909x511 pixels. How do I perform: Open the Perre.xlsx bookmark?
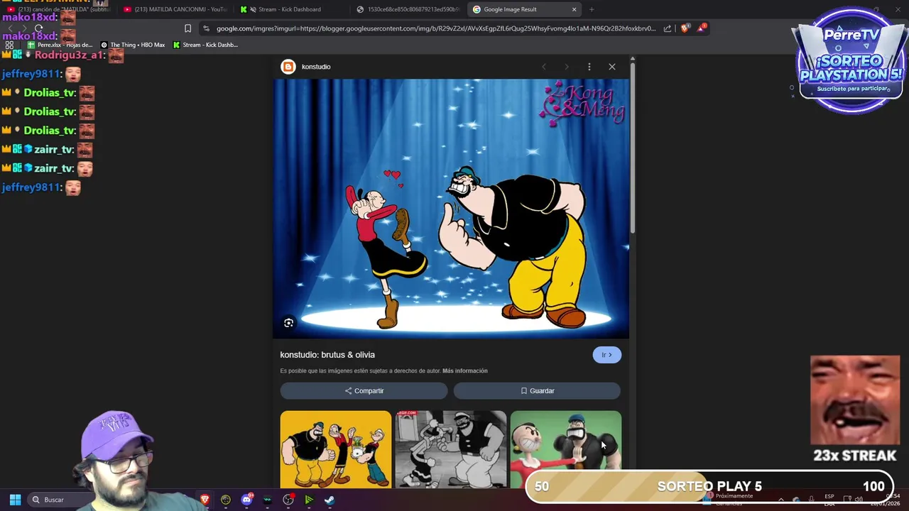[x=60, y=45]
